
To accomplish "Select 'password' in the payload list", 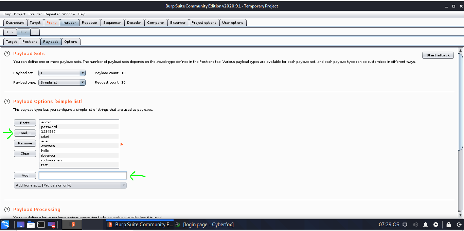I will (x=79, y=127).
